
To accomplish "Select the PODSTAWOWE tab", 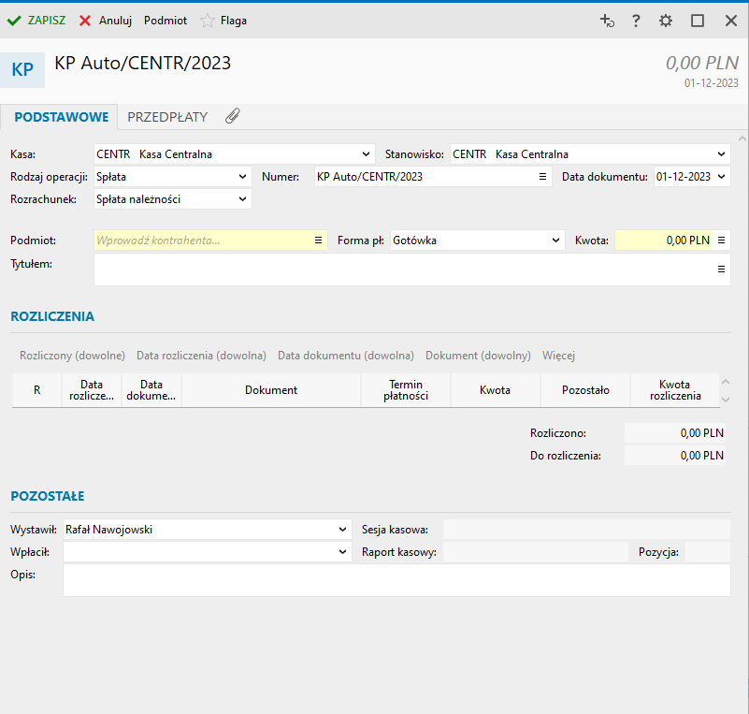I will [62, 117].
